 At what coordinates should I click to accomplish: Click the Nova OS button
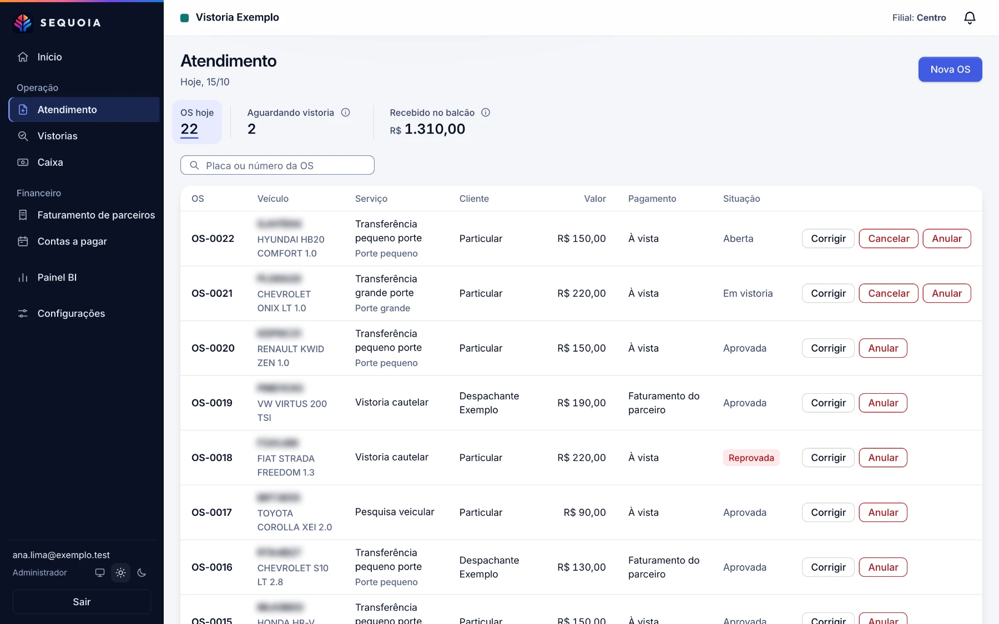point(950,69)
